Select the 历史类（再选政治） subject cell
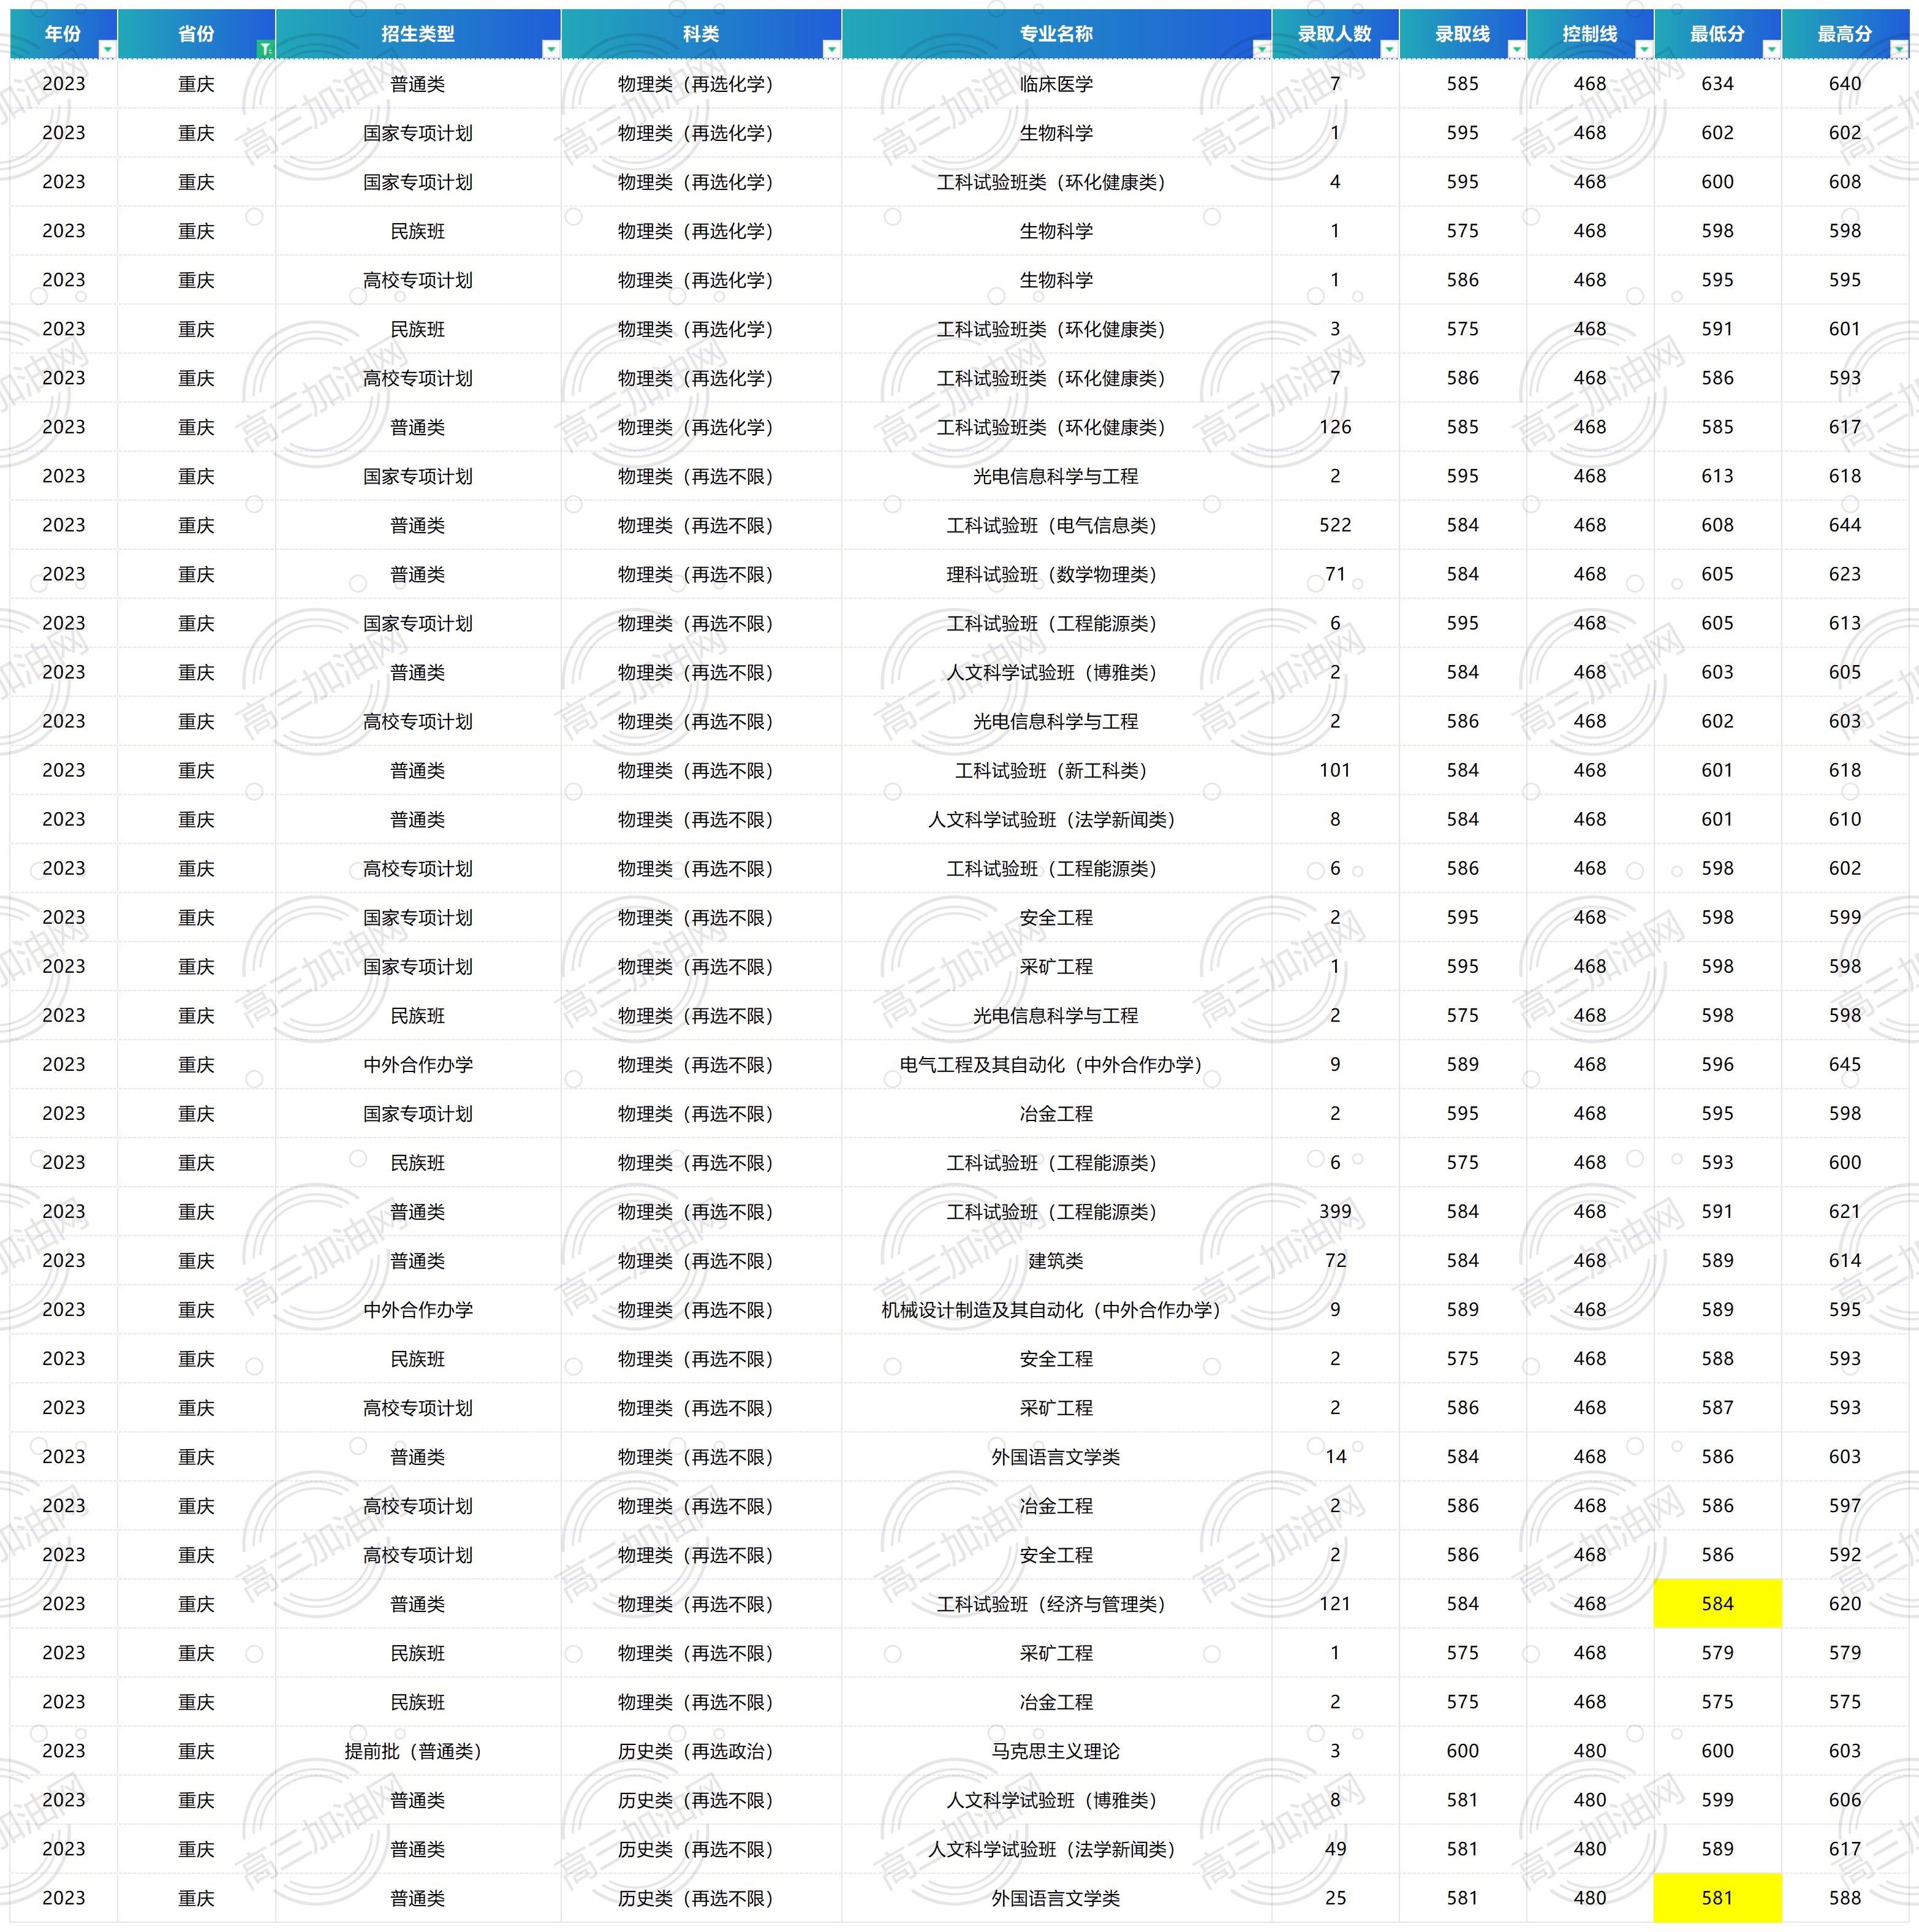The height and width of the screenshot is (1932, 1919). pyautogui.click(x=702, y=1751)
